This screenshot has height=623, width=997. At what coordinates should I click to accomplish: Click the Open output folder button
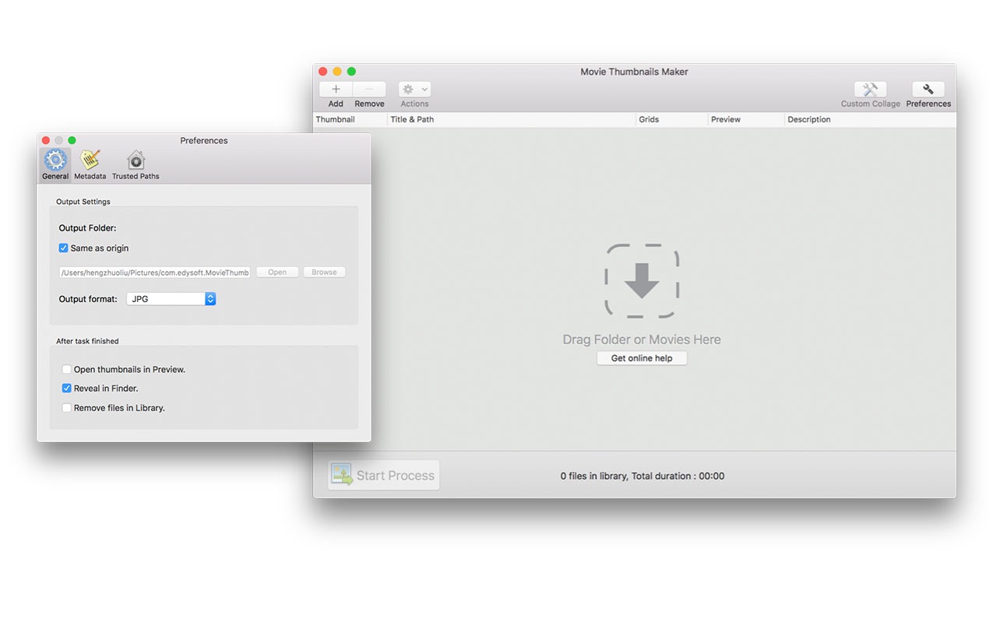coord(277,273)
